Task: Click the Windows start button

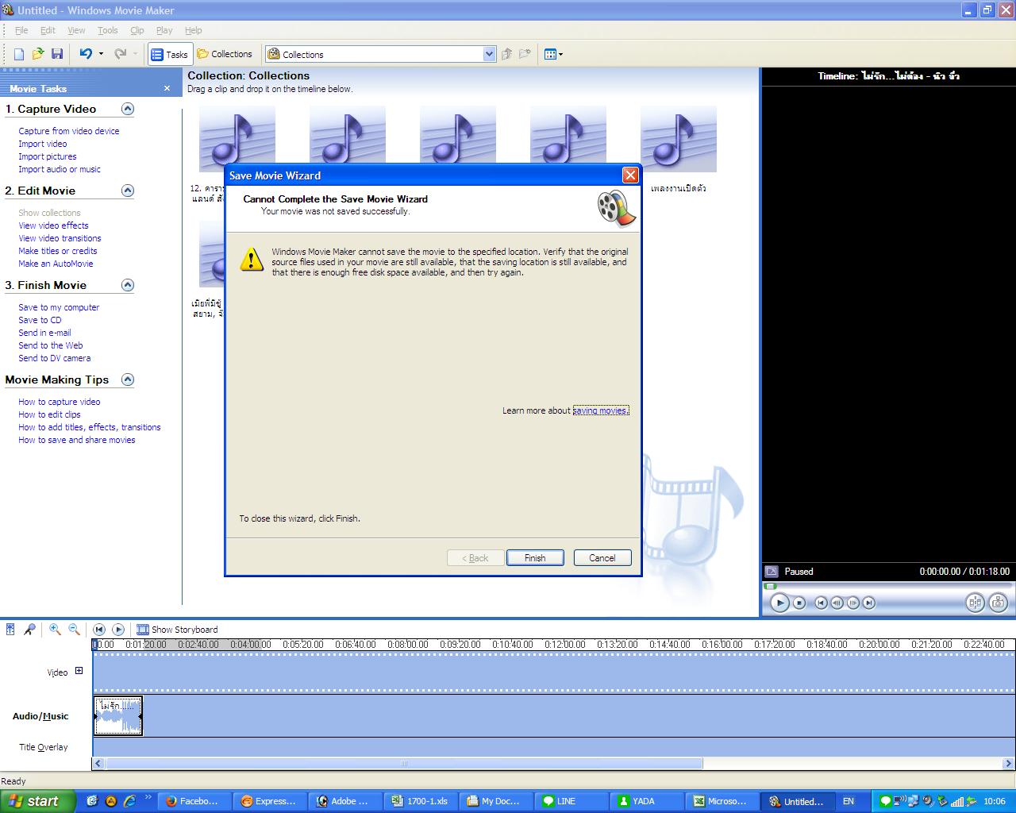Action: coord(37,801)
